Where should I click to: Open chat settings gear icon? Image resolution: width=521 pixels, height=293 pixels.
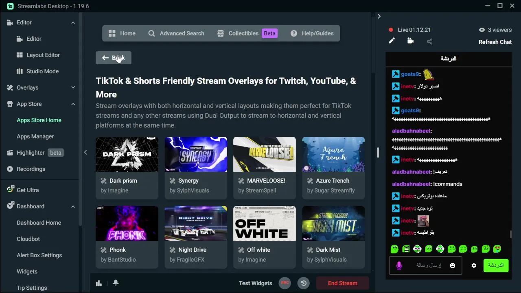coord(474,265)
